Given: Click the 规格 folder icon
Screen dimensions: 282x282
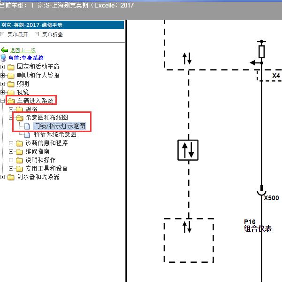Looking at the screenshot, I should [19, 110].
